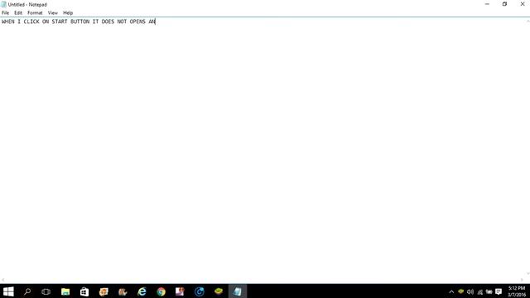The height and width of the screenshot is (298, 530).
Task: Select the Notepad taskbar button
Action: tap(238, 291)
